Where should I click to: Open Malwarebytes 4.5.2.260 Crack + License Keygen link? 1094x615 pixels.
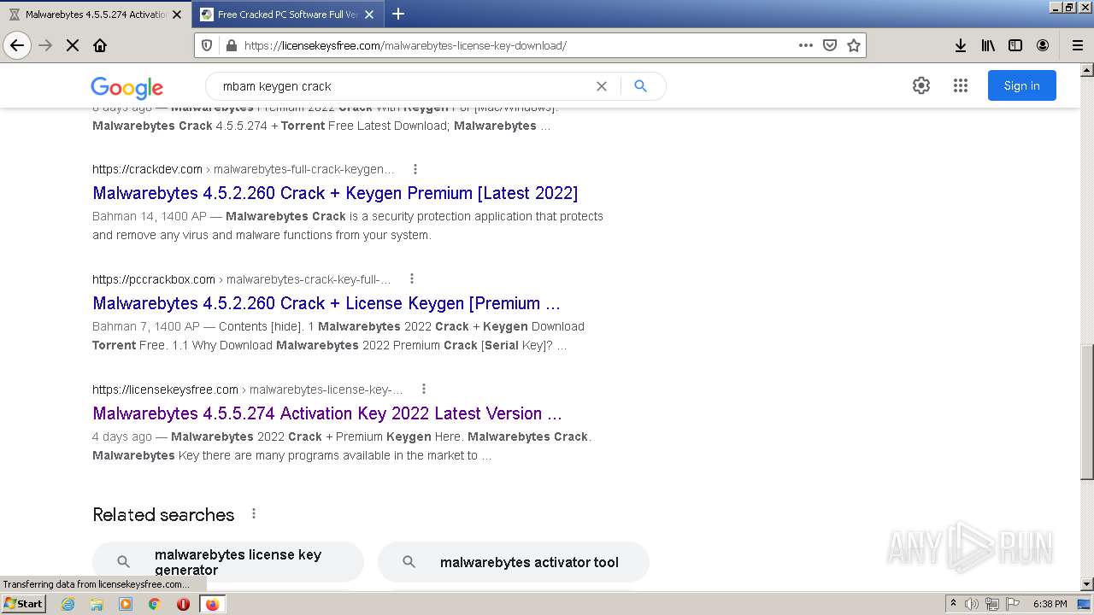coord(326,303)
